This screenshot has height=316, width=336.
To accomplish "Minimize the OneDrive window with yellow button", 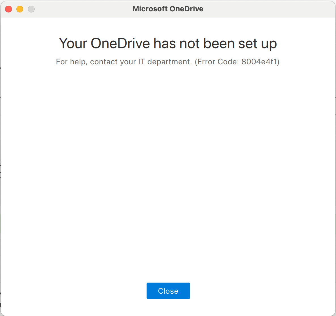I will point(20,9).
